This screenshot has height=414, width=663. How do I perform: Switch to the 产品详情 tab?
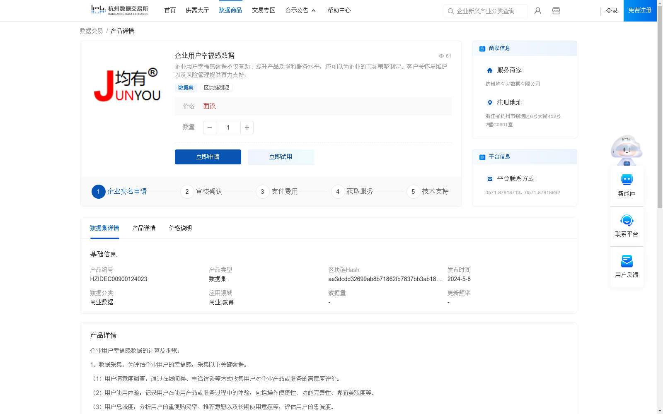tap(144, 228)
